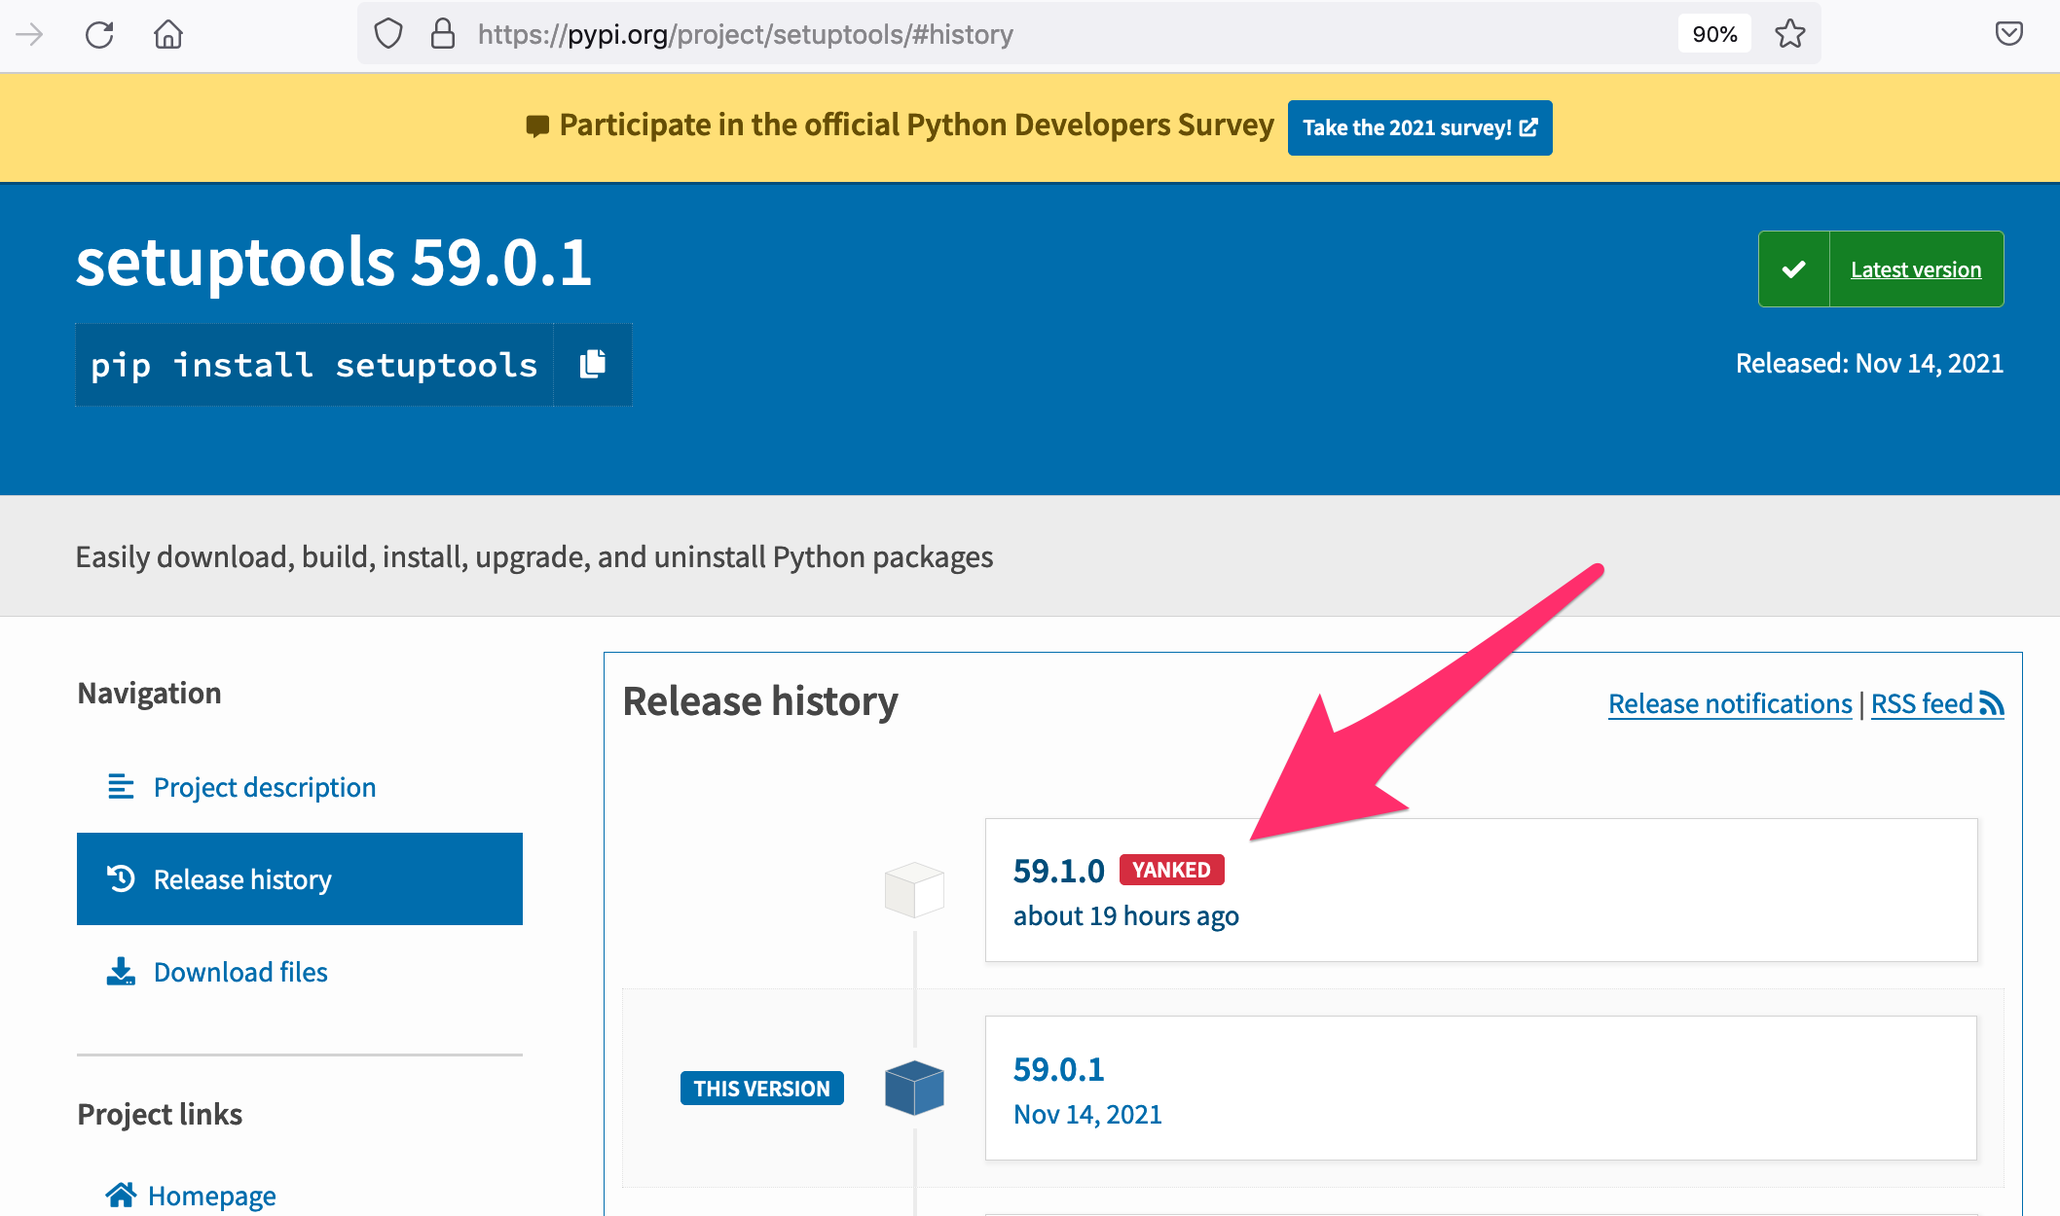Select the Download files navigation item

(239, 971)
